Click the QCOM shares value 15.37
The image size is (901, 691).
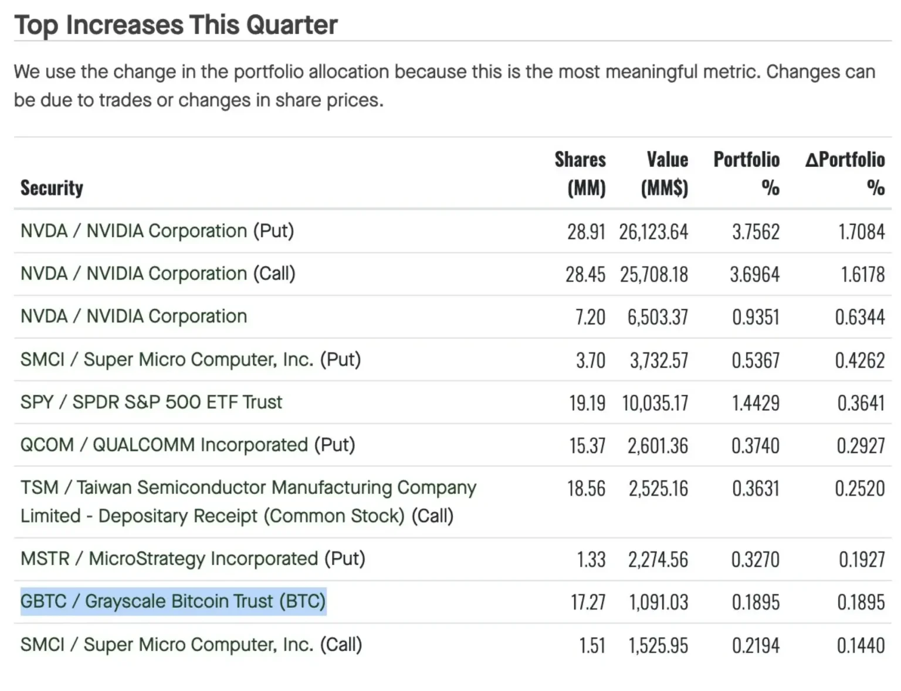[587, 446]
